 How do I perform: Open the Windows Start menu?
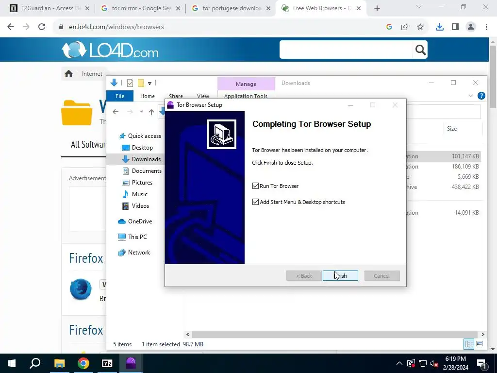[x=12, y=363]
